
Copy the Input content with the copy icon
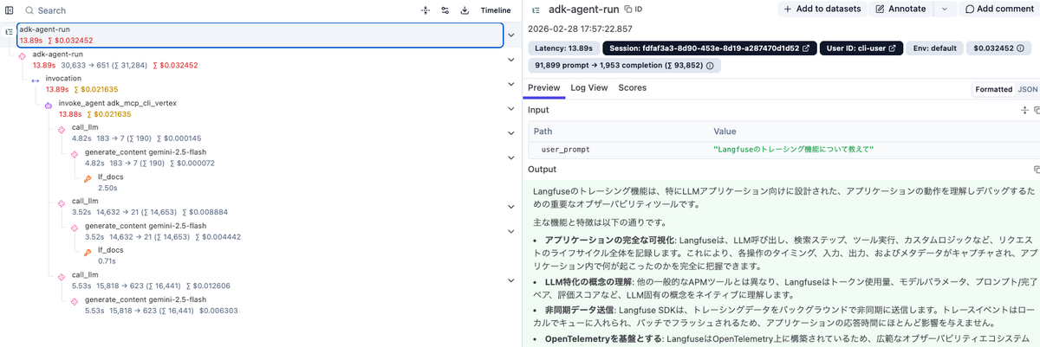pyautogui.click(x=1037, y=110)
